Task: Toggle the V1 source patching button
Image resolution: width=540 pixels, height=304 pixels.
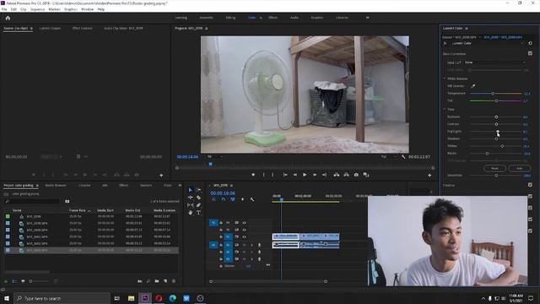Action: pyautogui.click(x=213, y=223)
